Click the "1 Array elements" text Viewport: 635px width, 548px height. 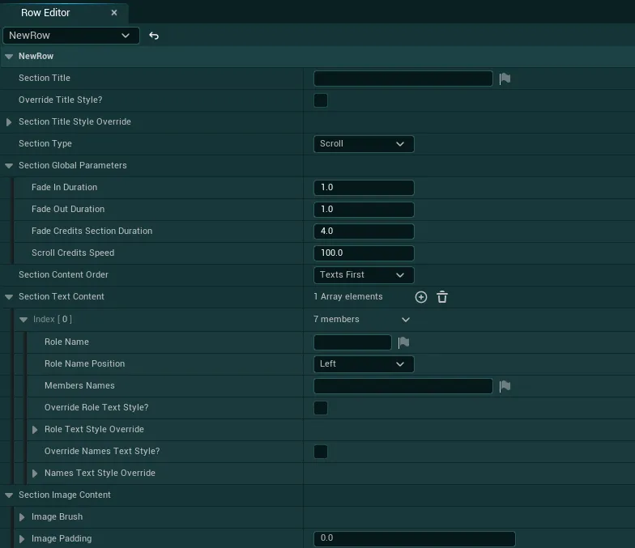point(348,296)
